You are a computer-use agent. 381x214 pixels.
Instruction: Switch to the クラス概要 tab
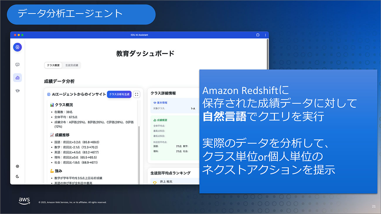tap(53, 65)
